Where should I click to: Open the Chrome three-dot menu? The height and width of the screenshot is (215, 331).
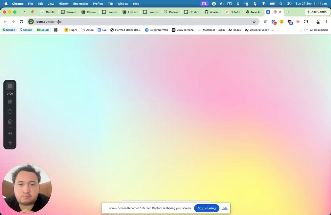point(326,21)
